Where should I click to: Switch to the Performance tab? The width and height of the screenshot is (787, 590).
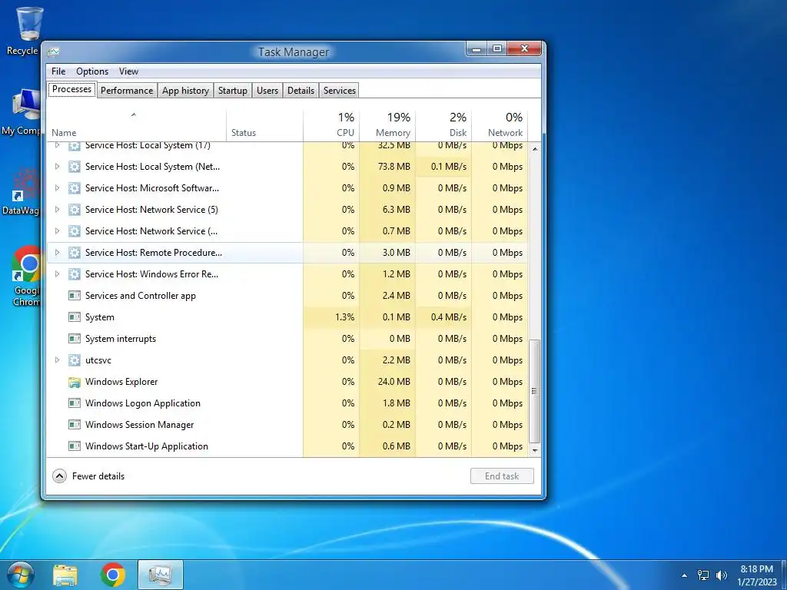127,91
